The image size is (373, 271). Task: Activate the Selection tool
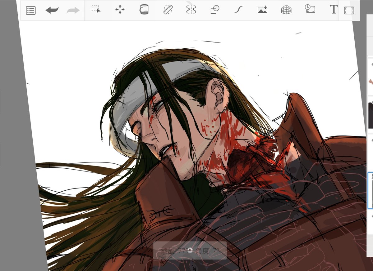pyautogui.click(x=96, y=9)
